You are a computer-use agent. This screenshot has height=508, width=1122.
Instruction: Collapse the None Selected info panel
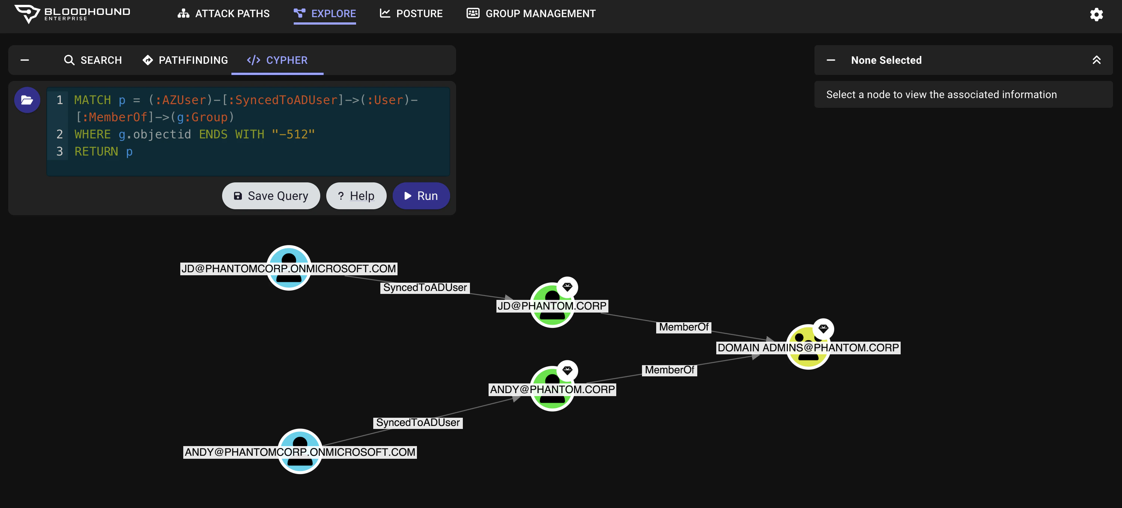tap(830, 60)
